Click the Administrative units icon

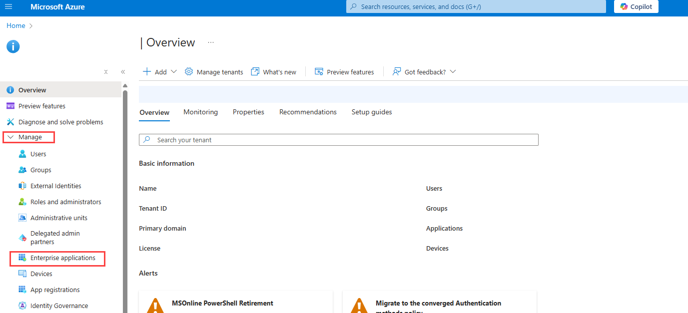click(x=22, y=218)
